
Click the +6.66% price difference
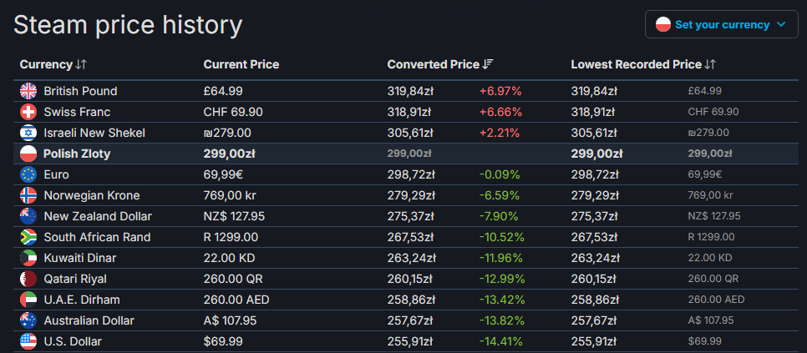(x=500, y=112)
